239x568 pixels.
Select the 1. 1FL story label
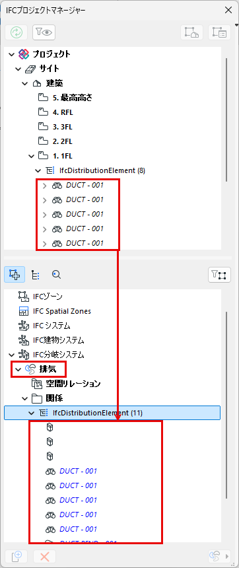pyautogui.click(x=63, y=156)
